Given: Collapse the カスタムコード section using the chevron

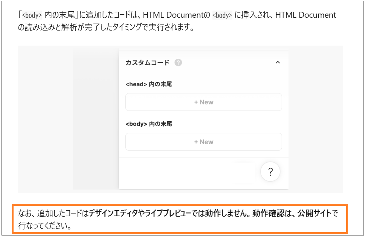Looking at the screenshot, I should click(x=278, y=63).
